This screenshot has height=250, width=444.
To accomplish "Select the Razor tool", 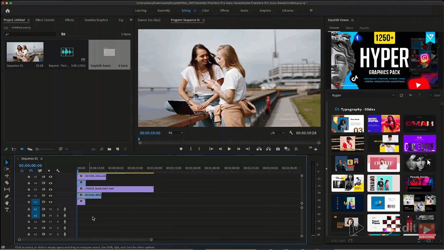I will pos(7,182).
